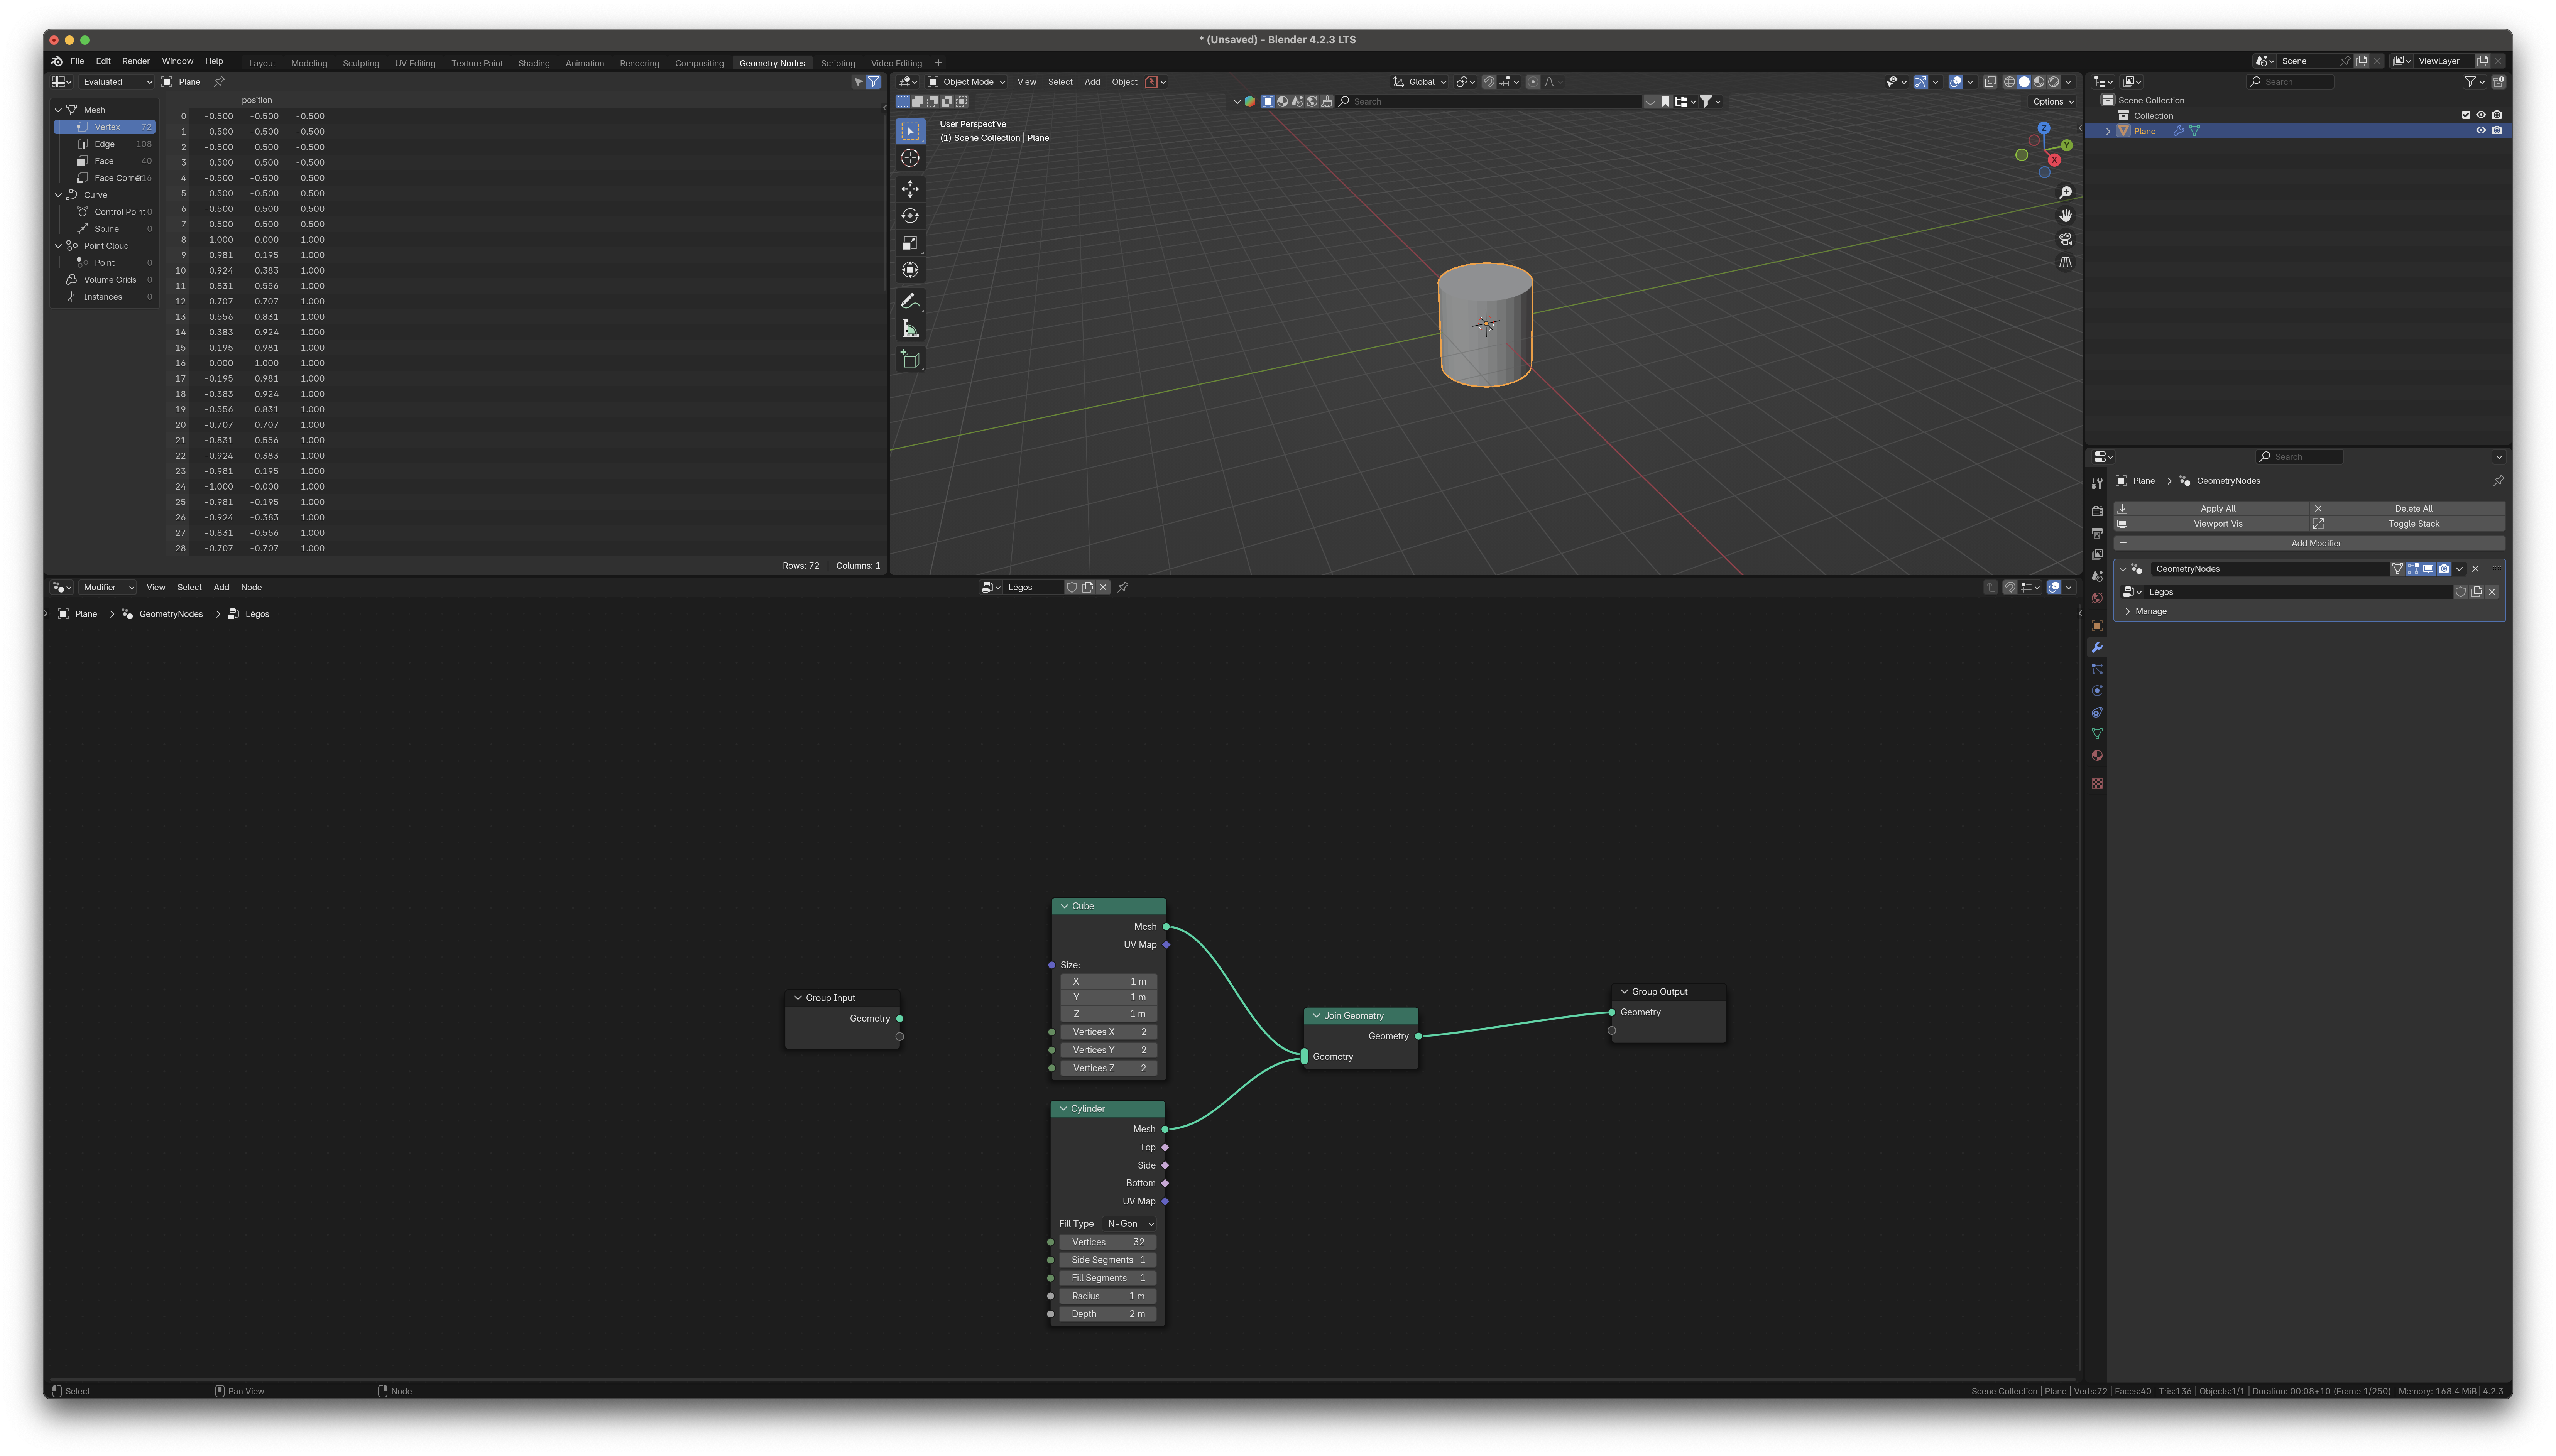Open the Material properties tab
2556x1456 pixels.
point(2097,756)
